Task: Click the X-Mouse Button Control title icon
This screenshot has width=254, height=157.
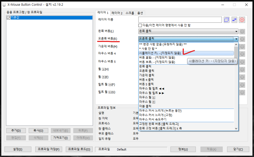Action: (4, 5)
